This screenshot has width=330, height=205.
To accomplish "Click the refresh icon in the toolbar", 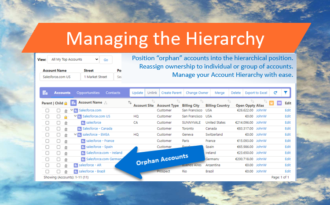I will coord(275,93).
